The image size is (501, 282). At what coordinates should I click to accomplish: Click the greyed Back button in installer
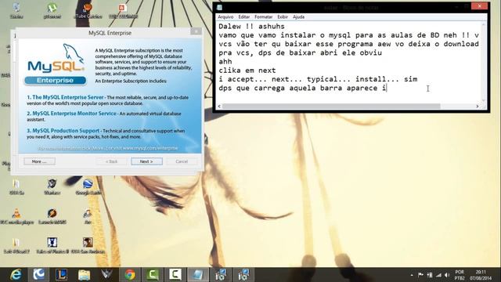pyautogui.click(x=111, y=161)
